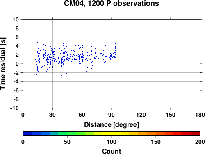
Task: Click the 'Distance [degree]' axis label
Action: [x=112, y=125]
